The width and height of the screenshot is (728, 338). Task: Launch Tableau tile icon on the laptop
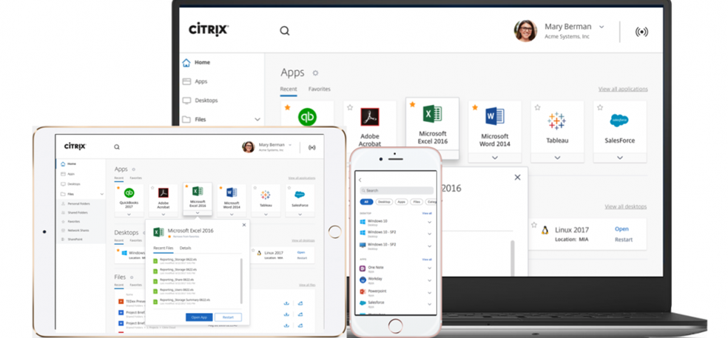pyautogui.click(x=556, y=121)
